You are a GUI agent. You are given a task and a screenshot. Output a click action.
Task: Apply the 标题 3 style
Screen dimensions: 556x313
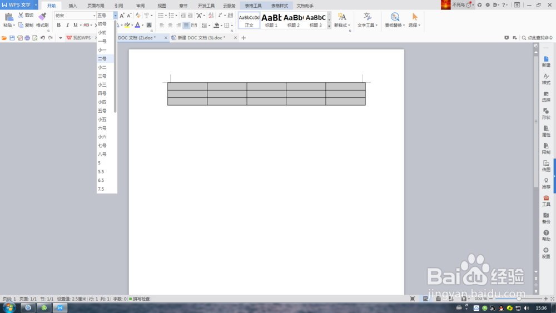point(316,21)
